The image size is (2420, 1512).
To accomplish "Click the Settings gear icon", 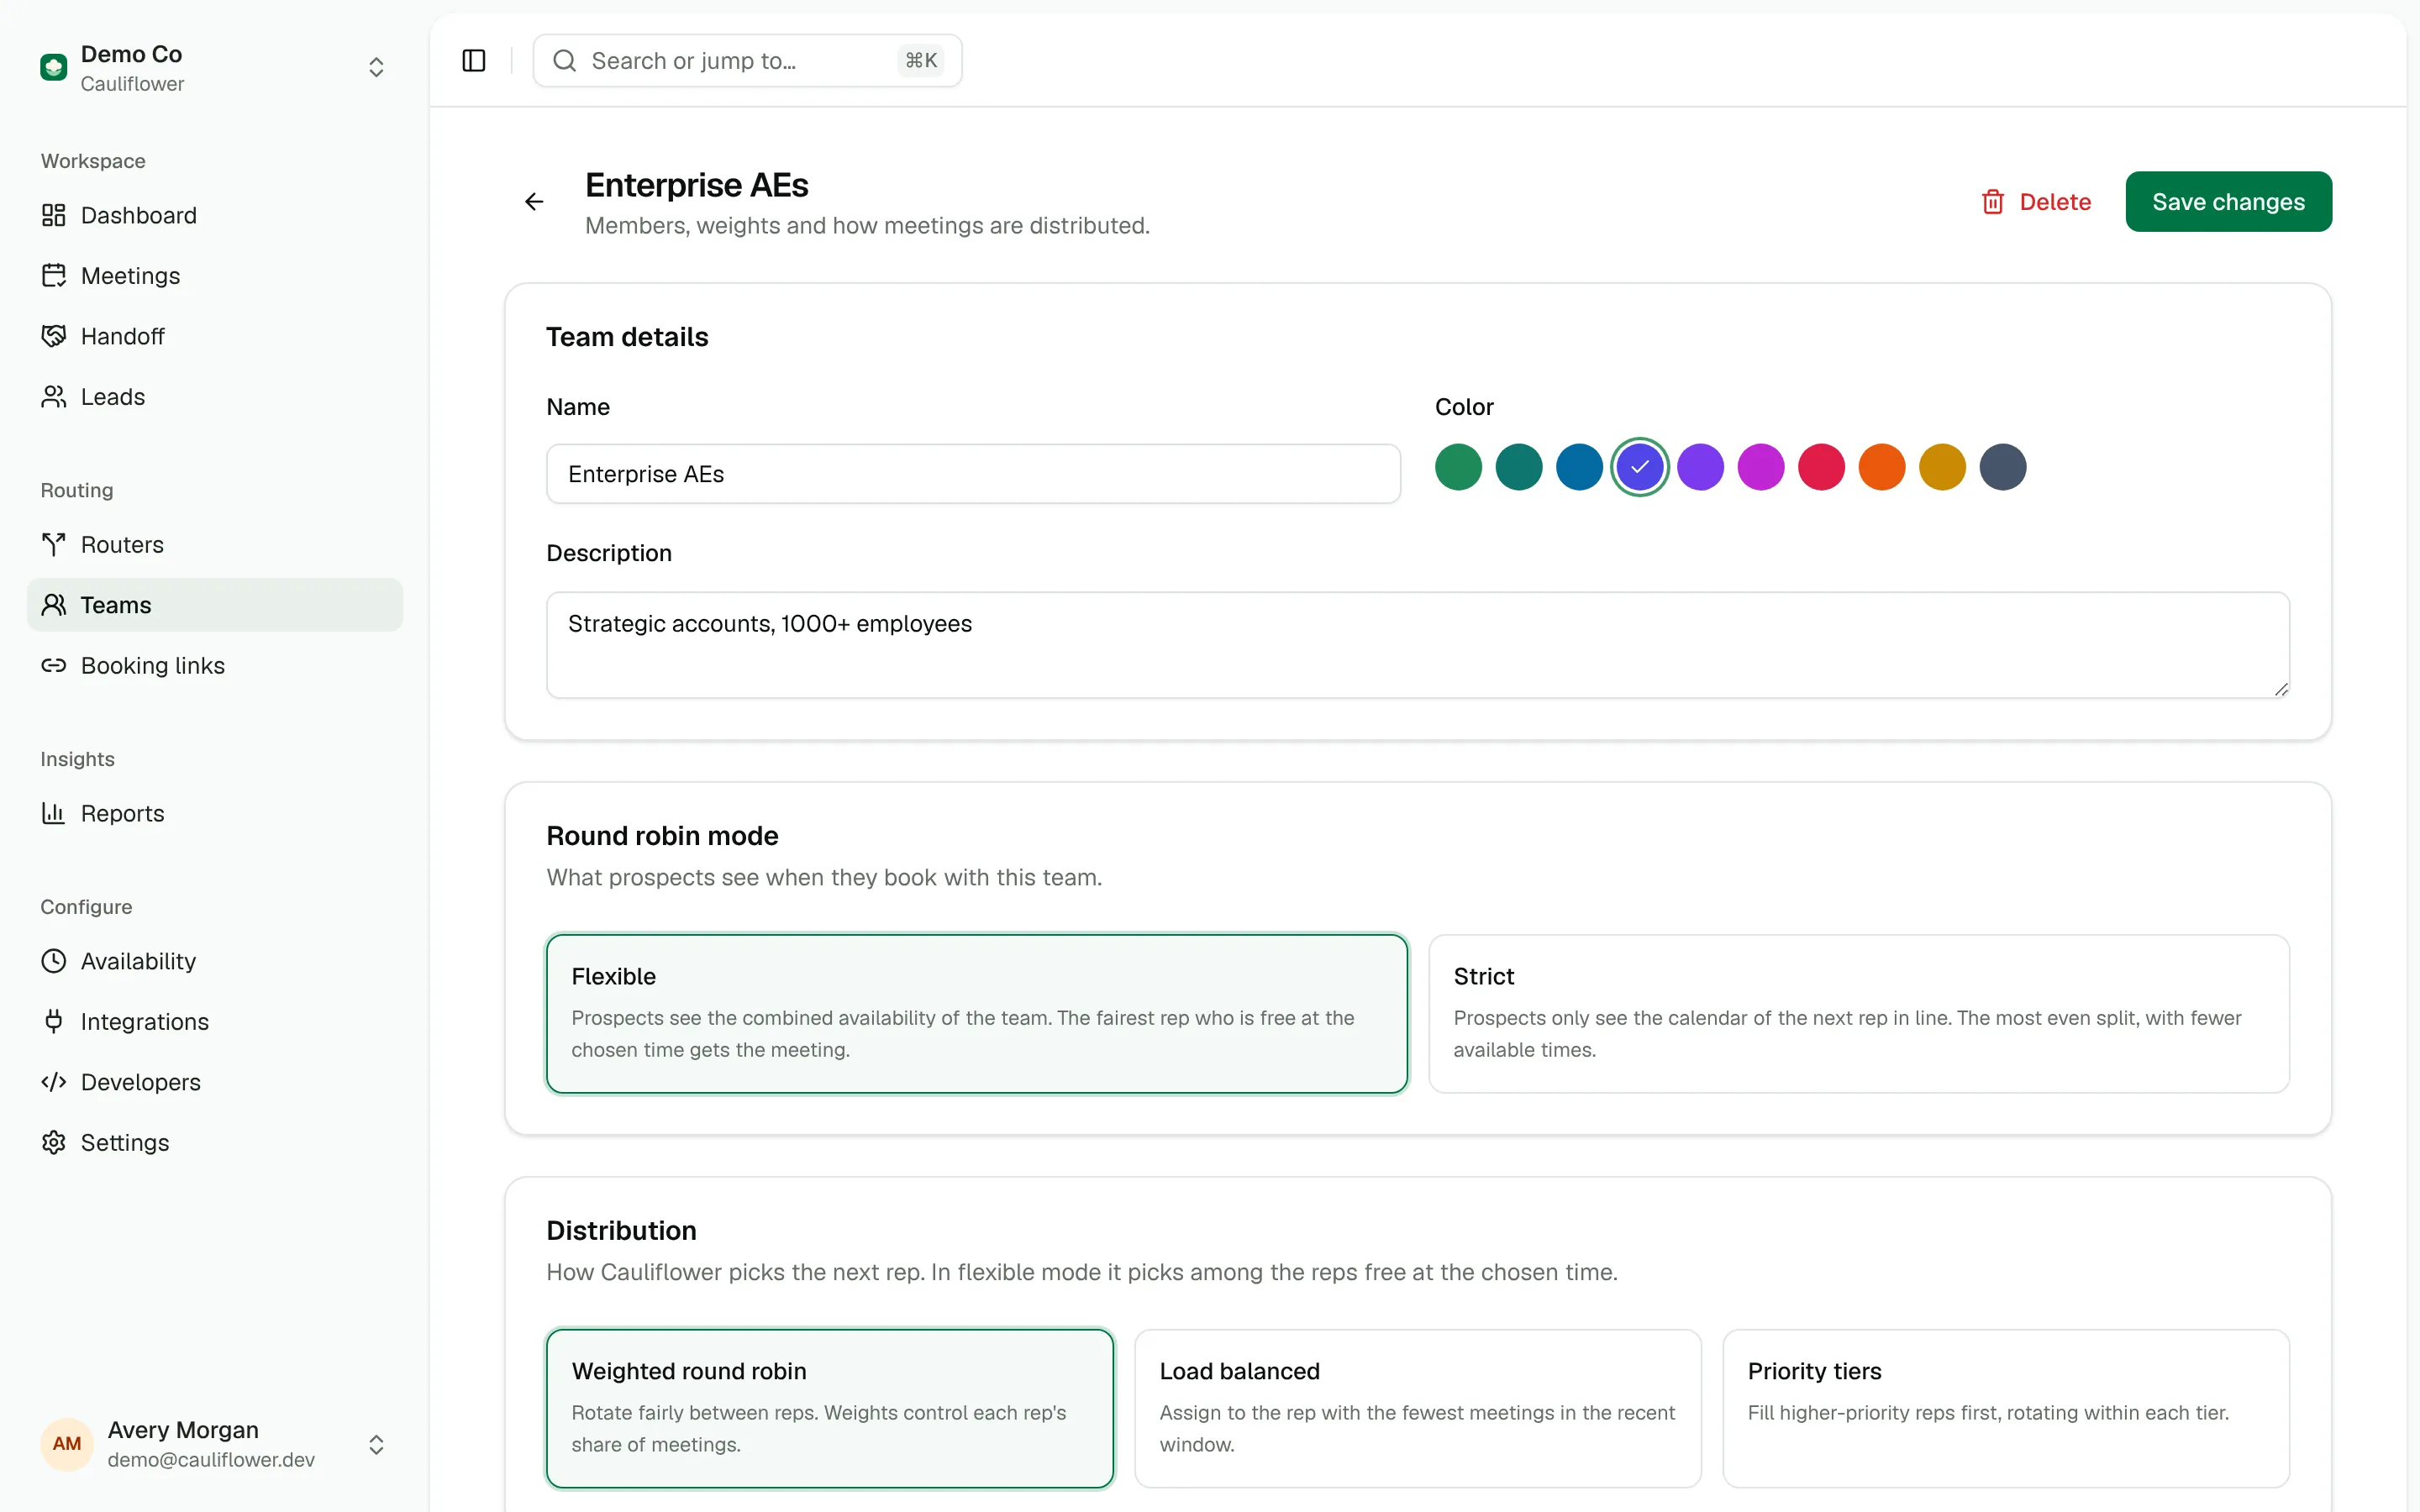I will [x=54, y=1142].
